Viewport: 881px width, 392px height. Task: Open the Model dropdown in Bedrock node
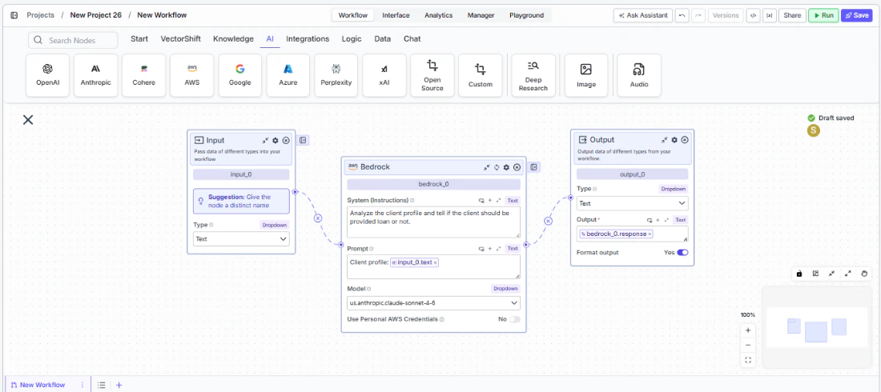(x=433, y=302)
